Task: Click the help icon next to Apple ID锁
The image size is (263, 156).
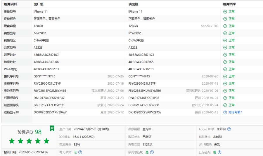Action: point(229,129)
